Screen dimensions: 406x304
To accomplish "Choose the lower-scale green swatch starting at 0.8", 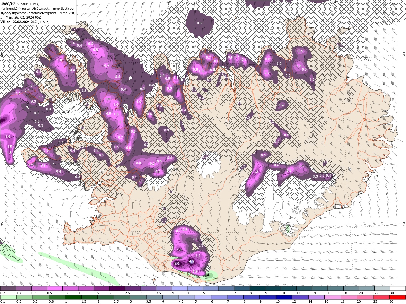I will click(x=57, y=297).
